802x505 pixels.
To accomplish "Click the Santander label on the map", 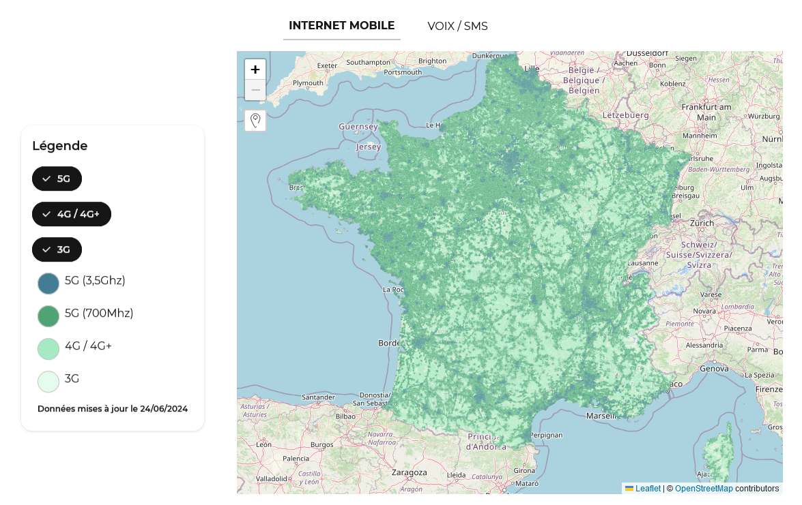I will 318,397.
